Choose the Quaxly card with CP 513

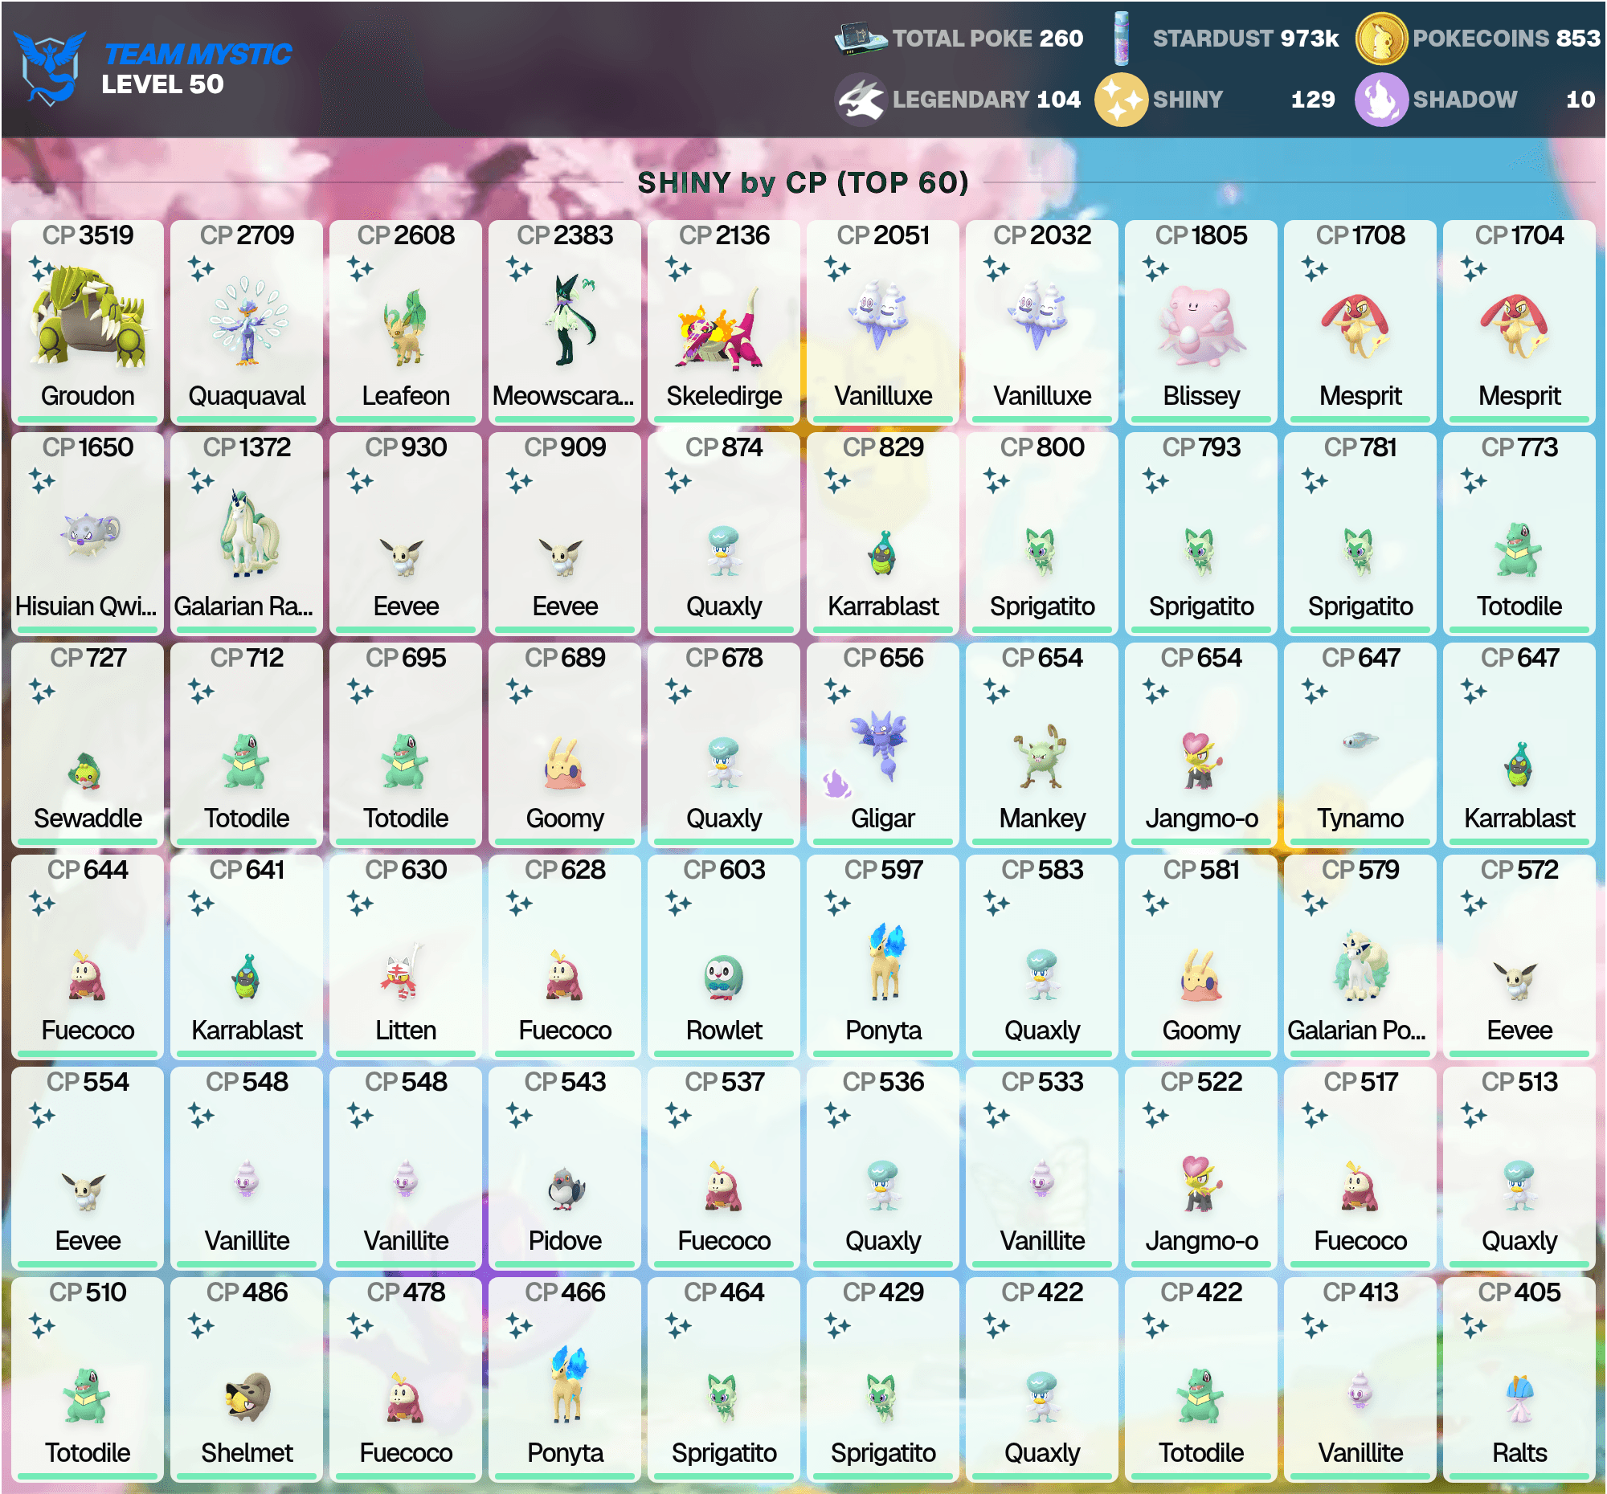tap(1519, 1169)
